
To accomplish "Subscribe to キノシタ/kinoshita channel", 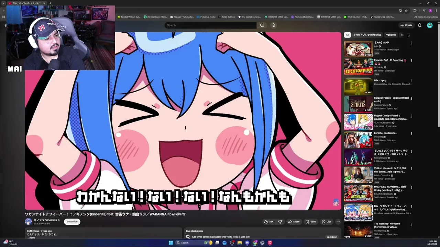I will [x=72, y=222].
